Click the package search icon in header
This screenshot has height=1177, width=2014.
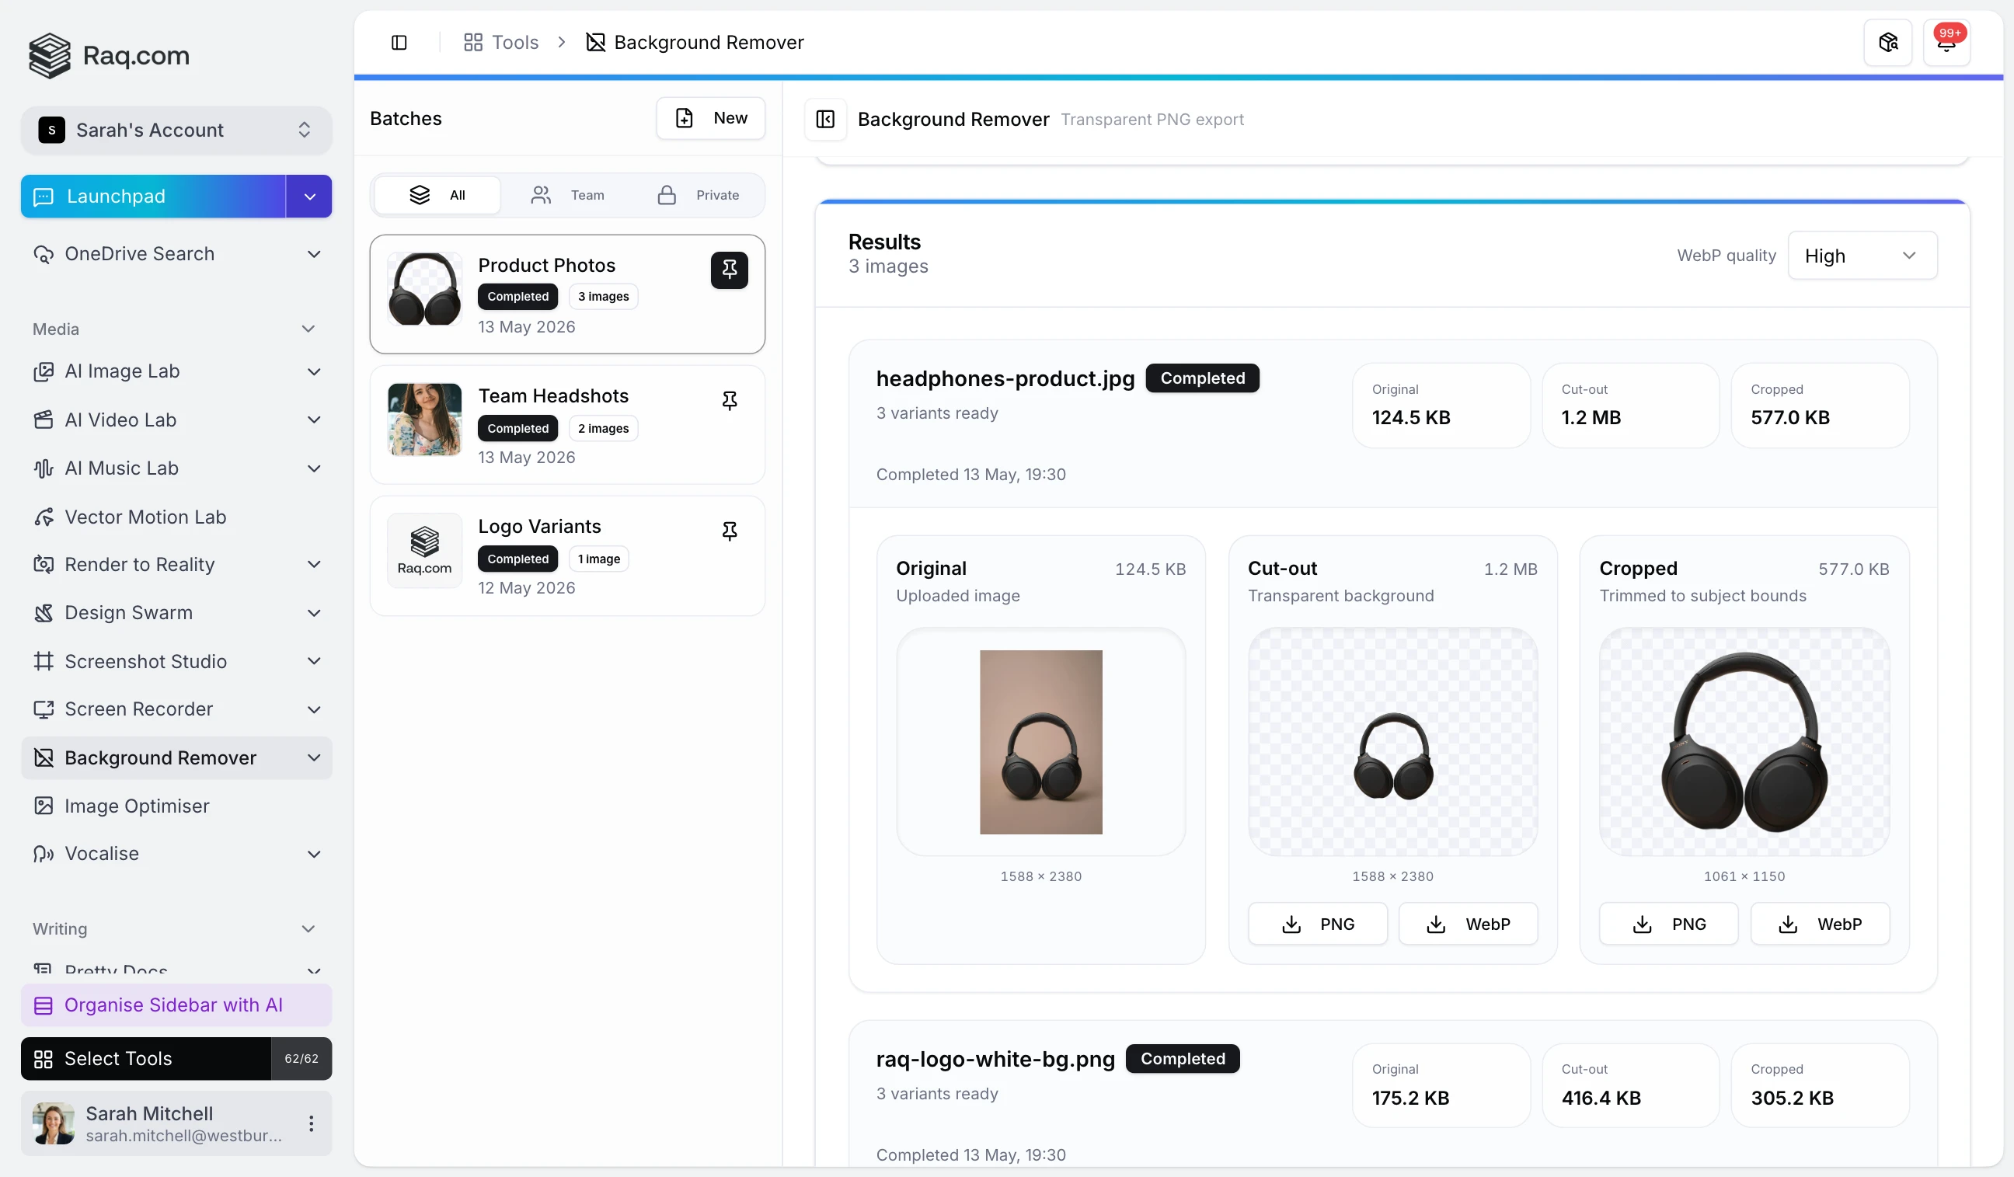click(x=1887, y=43)
